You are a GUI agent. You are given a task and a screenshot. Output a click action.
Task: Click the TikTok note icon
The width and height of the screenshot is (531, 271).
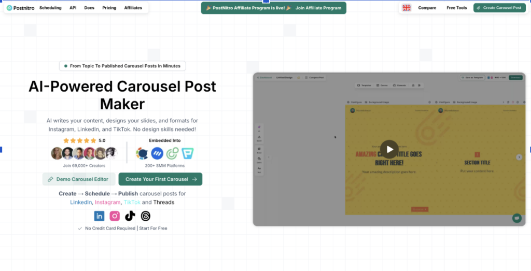tap(130, 216)
